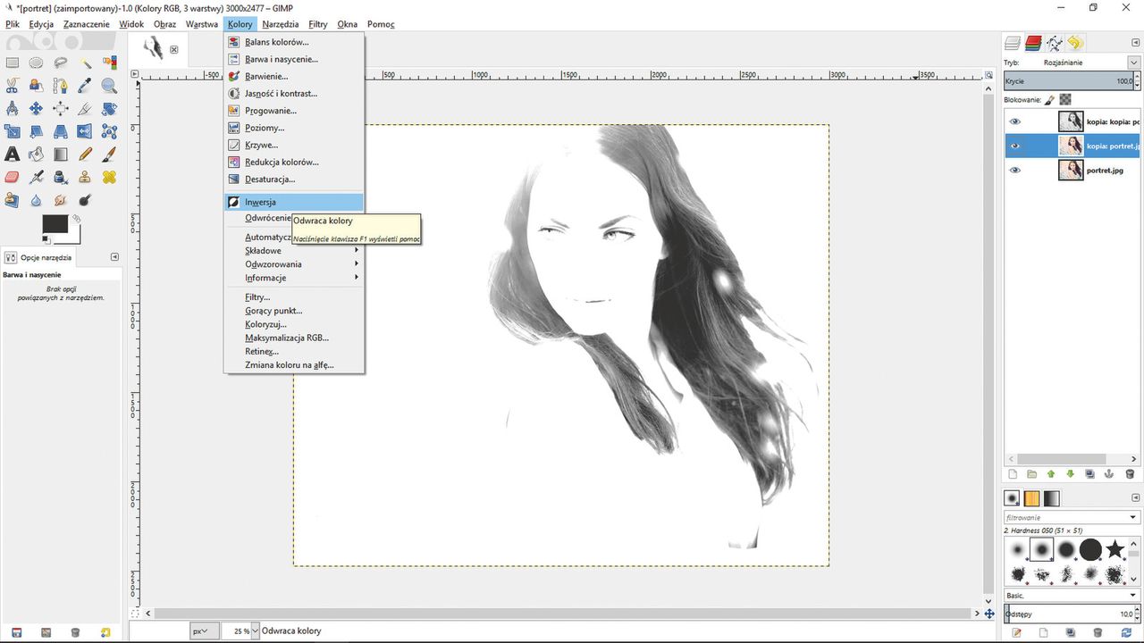Select the Blur/Sharpen droplet tool
The height and width of the screenshot is (643, 1144).
[x=37, y=201]
